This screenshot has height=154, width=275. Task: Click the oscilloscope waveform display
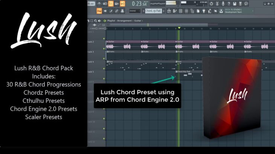[157, 4]
